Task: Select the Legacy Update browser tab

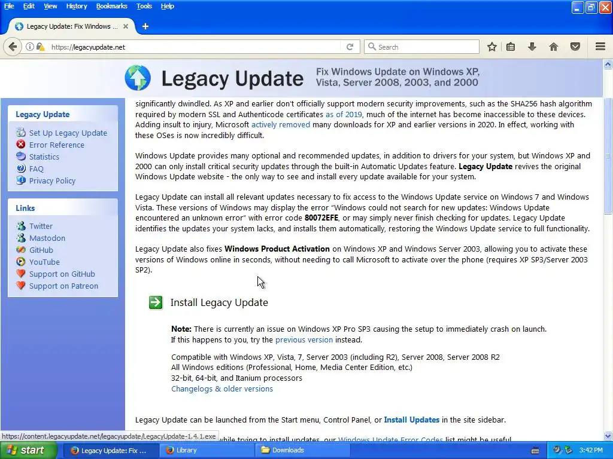Action: [x=72, y=26]
